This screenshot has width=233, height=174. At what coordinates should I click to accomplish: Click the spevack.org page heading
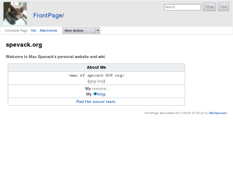click(24, 45)
